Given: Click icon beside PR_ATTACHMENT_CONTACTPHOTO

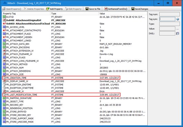Looking at the screenshot, I should pyautogui.click(x=4, y=30).
